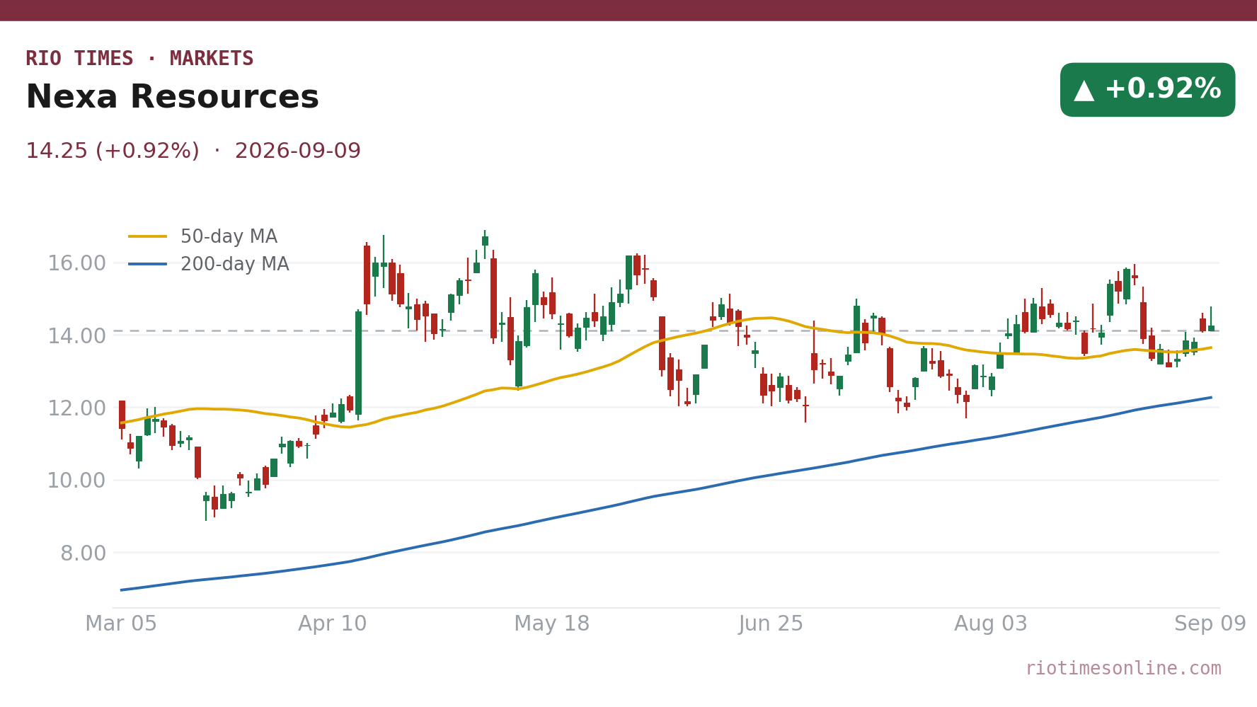Click the 10.00 y-axis label
Screen dimensions: 1257x707
click(76, 481)
